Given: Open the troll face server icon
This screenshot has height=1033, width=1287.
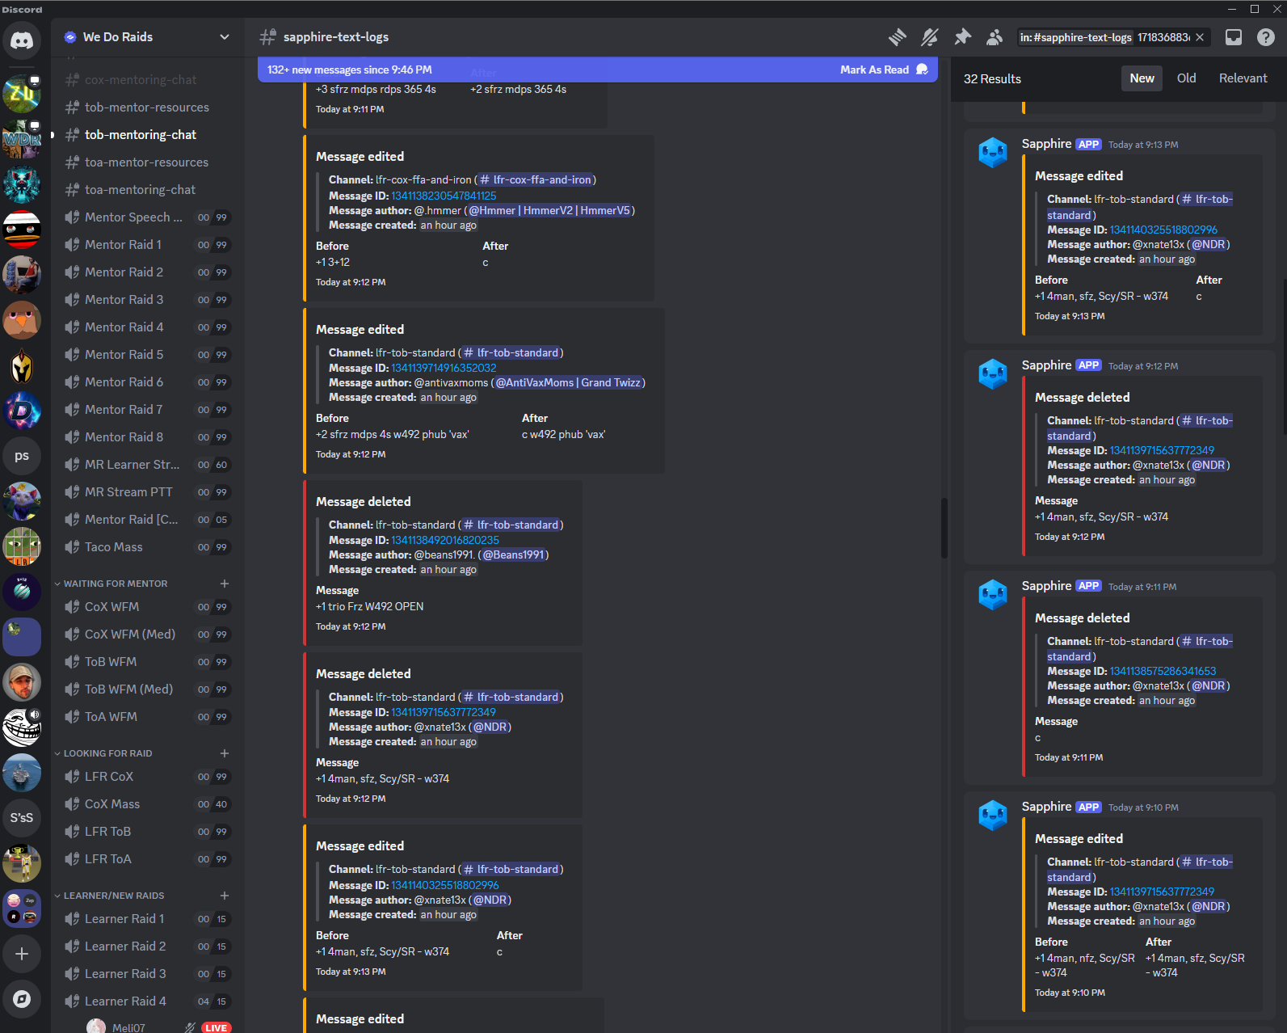Looking at the screenshot, I should tap(22, 727).
